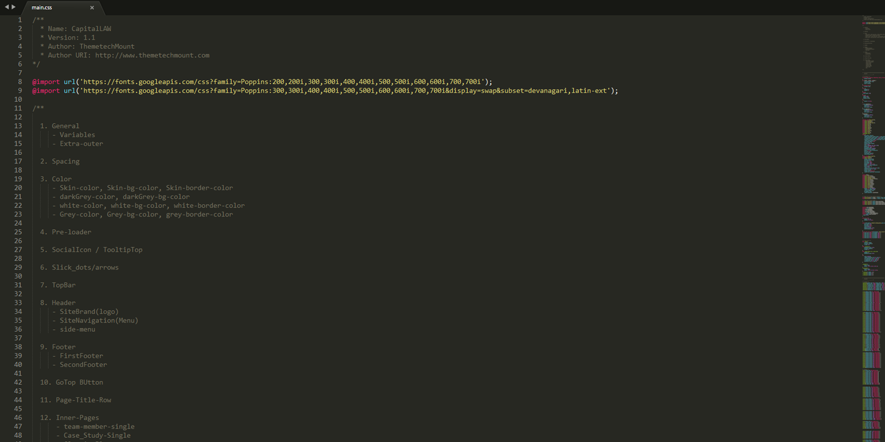Click the 'Grey-color, Grey-bg-color' line
885x442 pixels.
142,214
